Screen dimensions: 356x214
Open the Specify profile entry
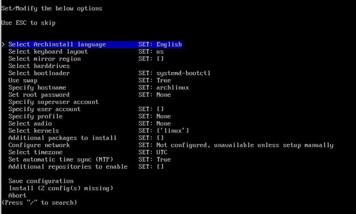[35, 117]
